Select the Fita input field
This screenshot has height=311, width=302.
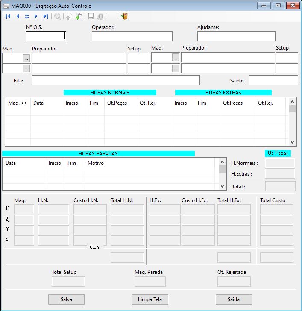(116, 80)
